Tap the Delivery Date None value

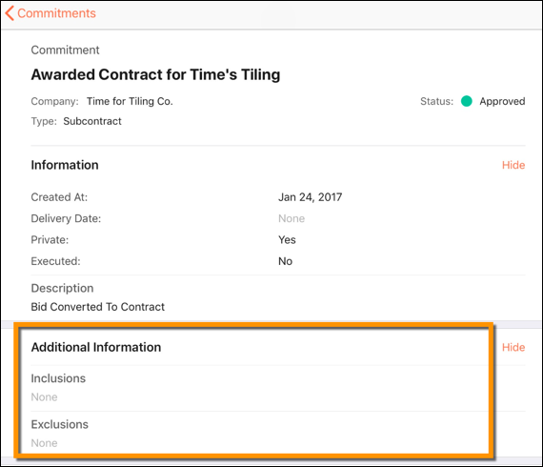(x=292, y=218)
